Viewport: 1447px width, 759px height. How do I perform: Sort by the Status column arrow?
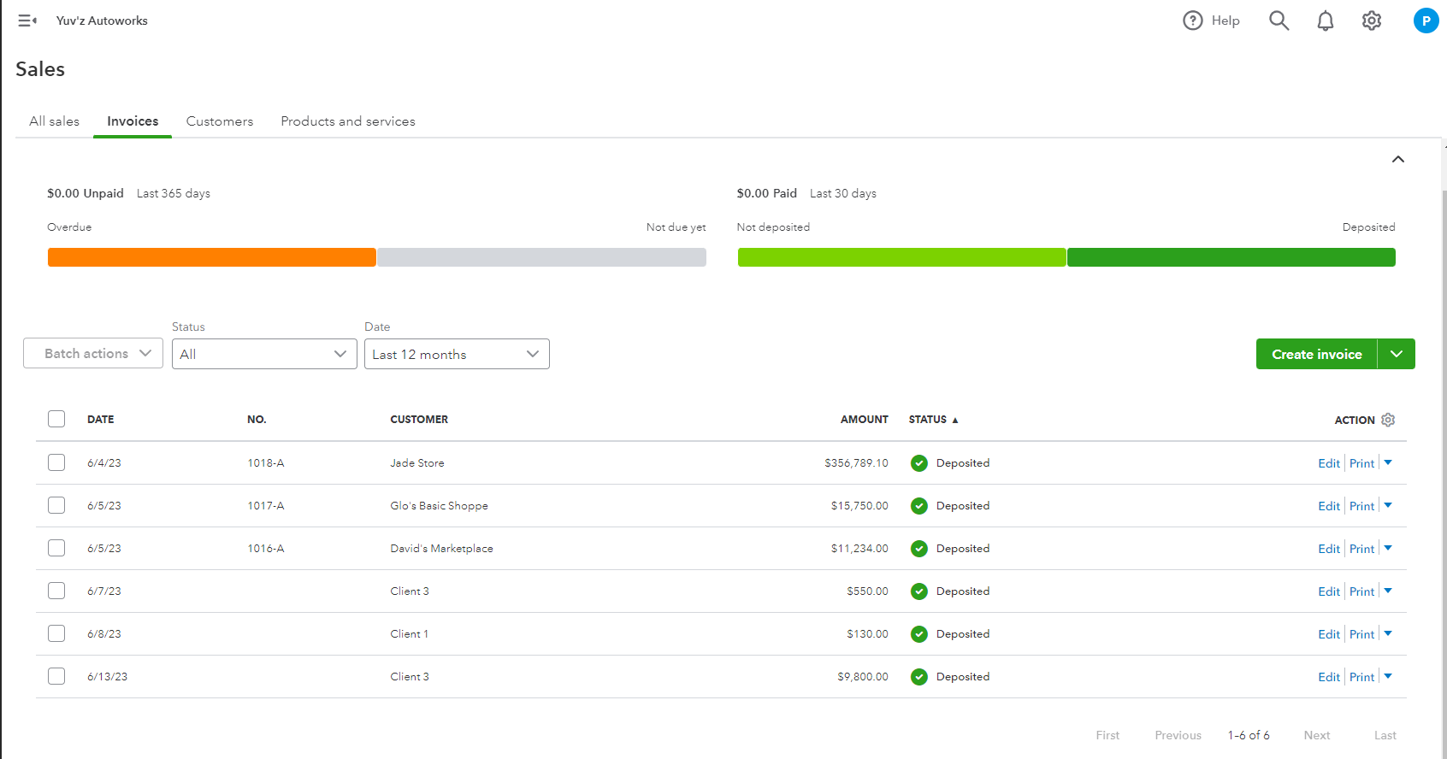(x=955, y=421)
